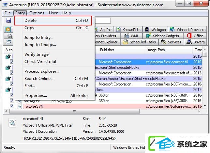Image resolution: width=210 pixels, height=153 pixels.
Task: Open the File menu
Action: [7, 13]
